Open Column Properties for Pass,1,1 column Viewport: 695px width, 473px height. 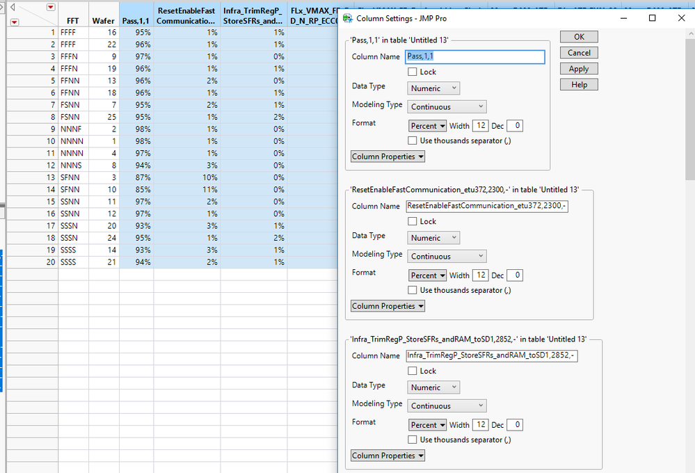[x=388, y=157]
